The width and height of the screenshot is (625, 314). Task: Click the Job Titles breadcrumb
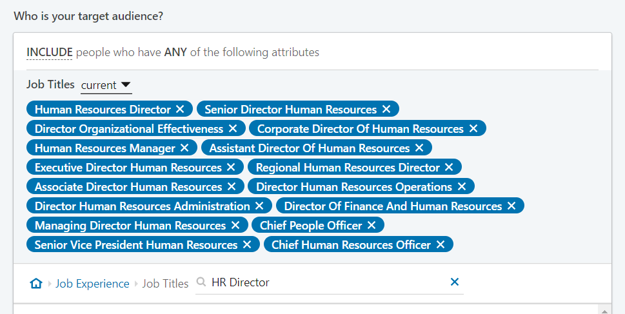[165, 283]
